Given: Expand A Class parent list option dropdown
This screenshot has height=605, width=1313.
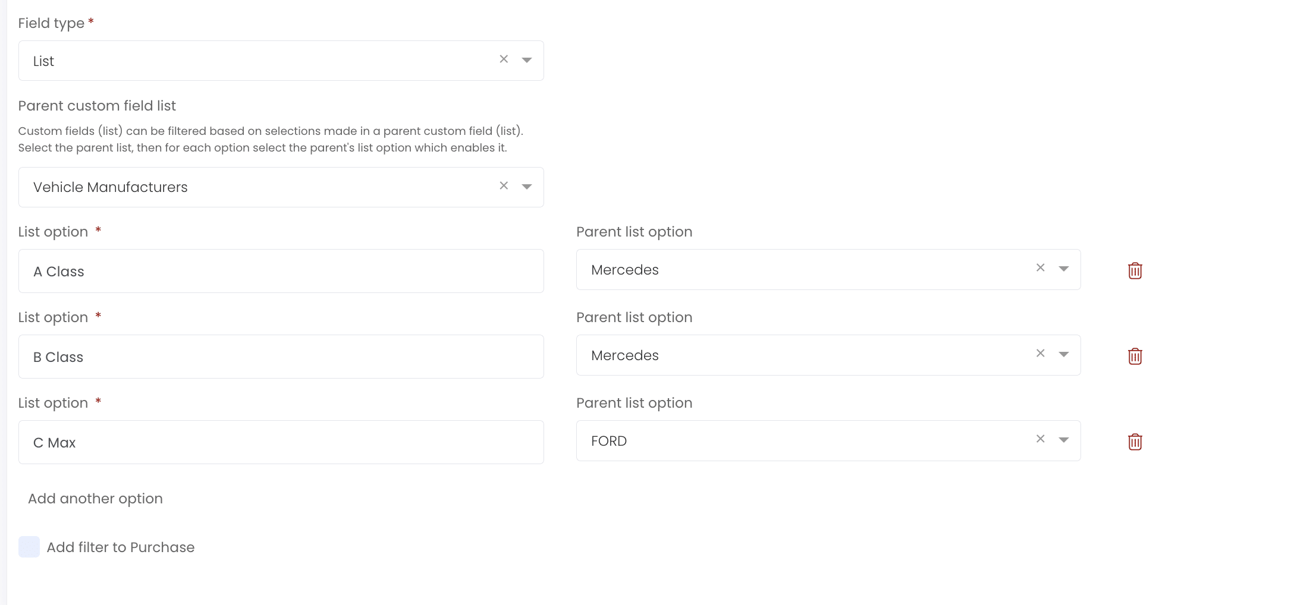Looking at the screenshot, I should (x=1064, y=269).
